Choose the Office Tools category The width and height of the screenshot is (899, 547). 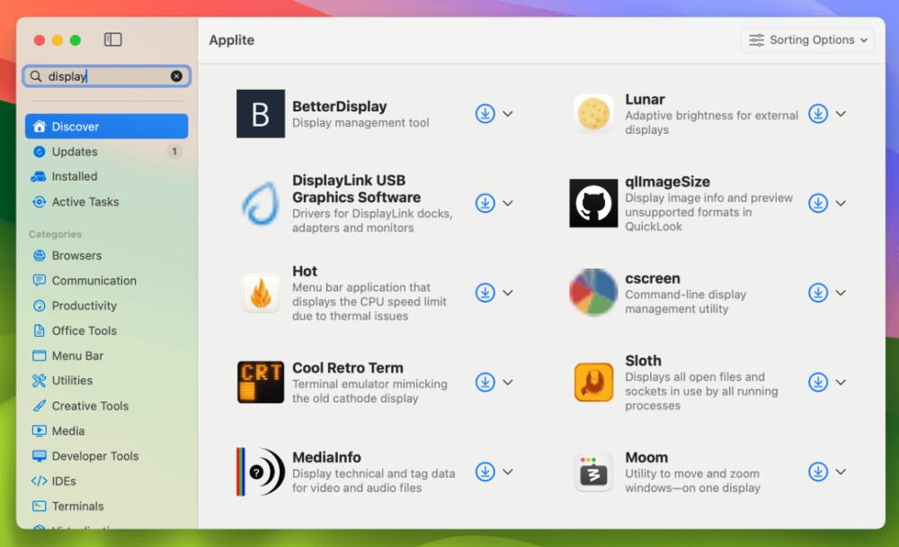107,331
